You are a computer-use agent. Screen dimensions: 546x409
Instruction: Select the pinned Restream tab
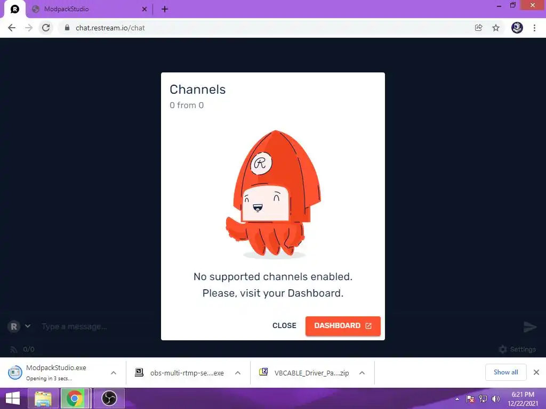pos(14,9)
